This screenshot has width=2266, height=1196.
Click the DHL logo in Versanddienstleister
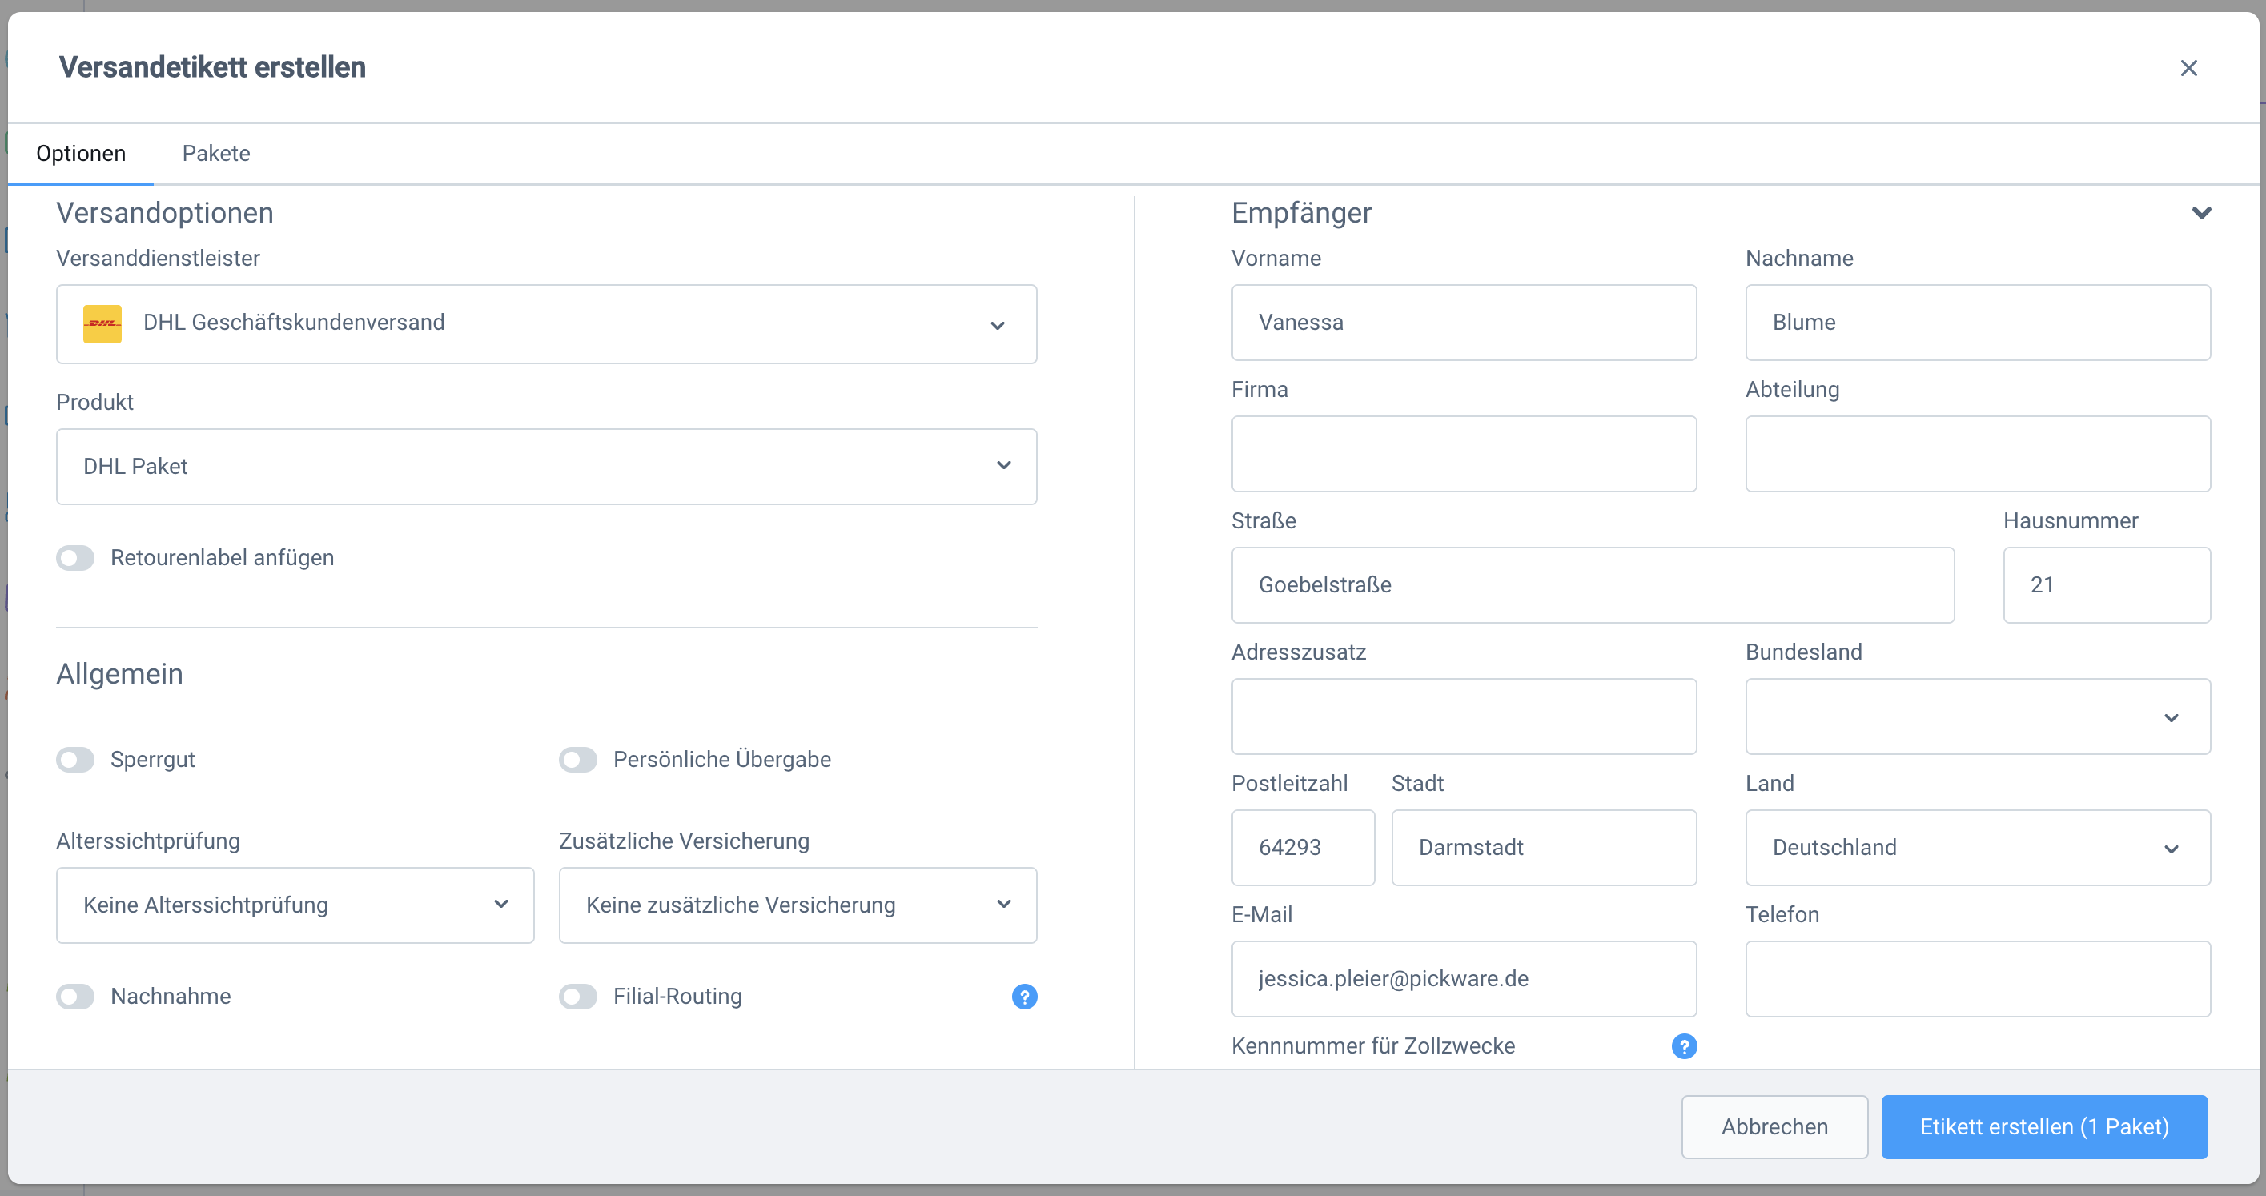pyautogui.click(x=102, y=323)
